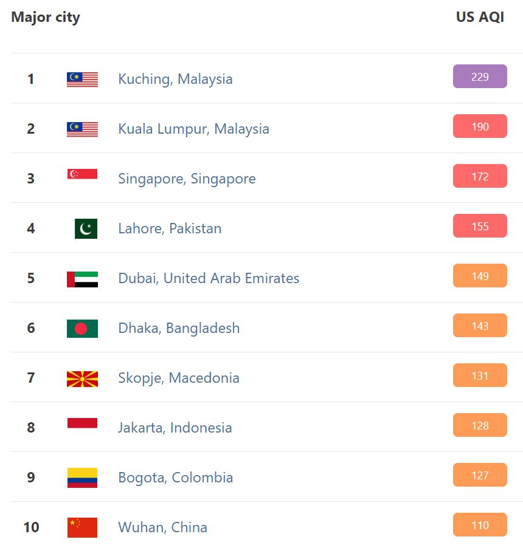The image size is (523, 548).
Task: Click the purple 229 AQI badge
Action: click(480, 77)
